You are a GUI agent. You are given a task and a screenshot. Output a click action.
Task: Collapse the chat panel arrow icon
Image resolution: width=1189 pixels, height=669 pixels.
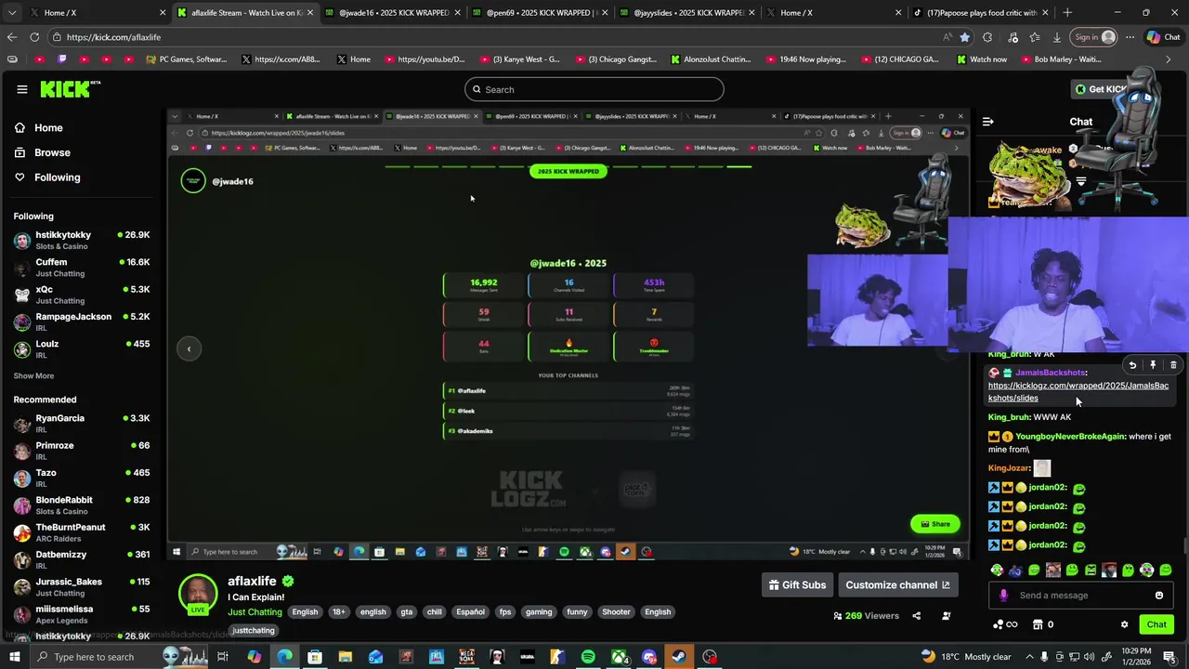coord(988,122)
